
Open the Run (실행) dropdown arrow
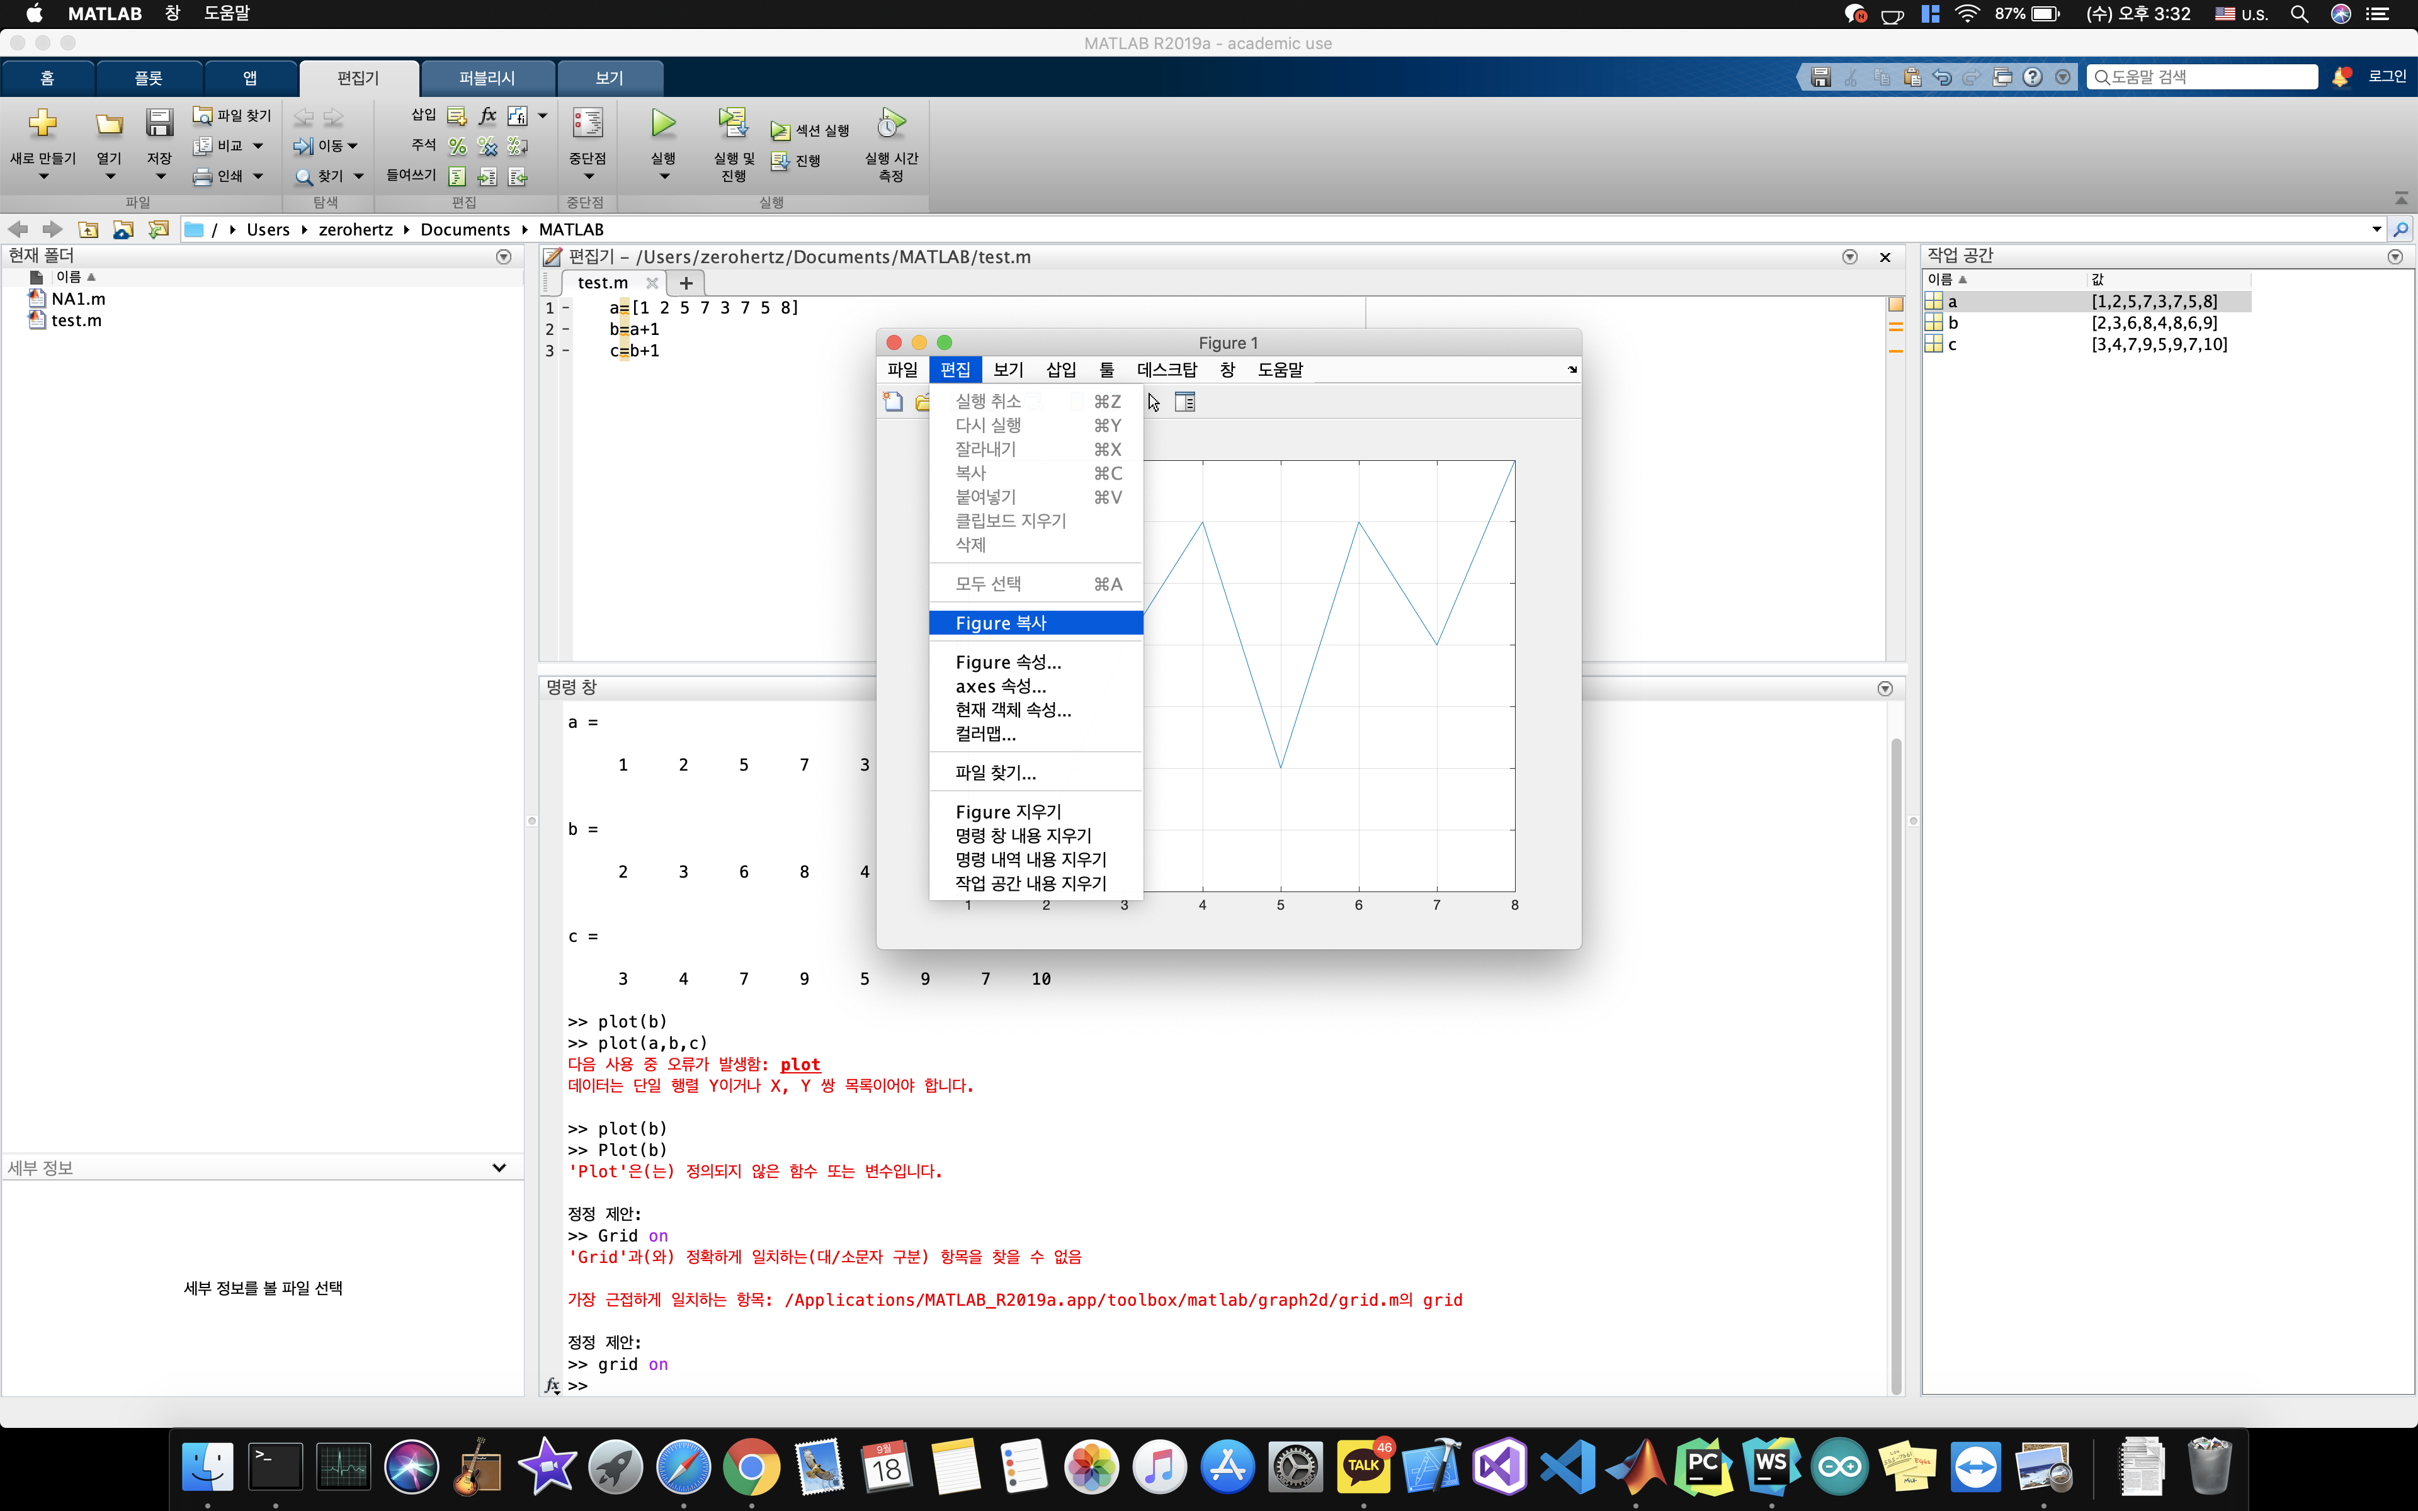click(664, 177)
